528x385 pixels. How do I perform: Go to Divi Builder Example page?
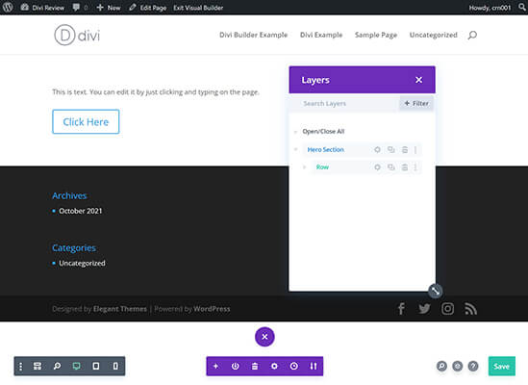(x=254, y=35)
